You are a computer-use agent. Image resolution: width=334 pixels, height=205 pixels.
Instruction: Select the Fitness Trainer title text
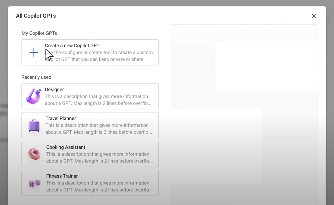(x=62, y=176)
